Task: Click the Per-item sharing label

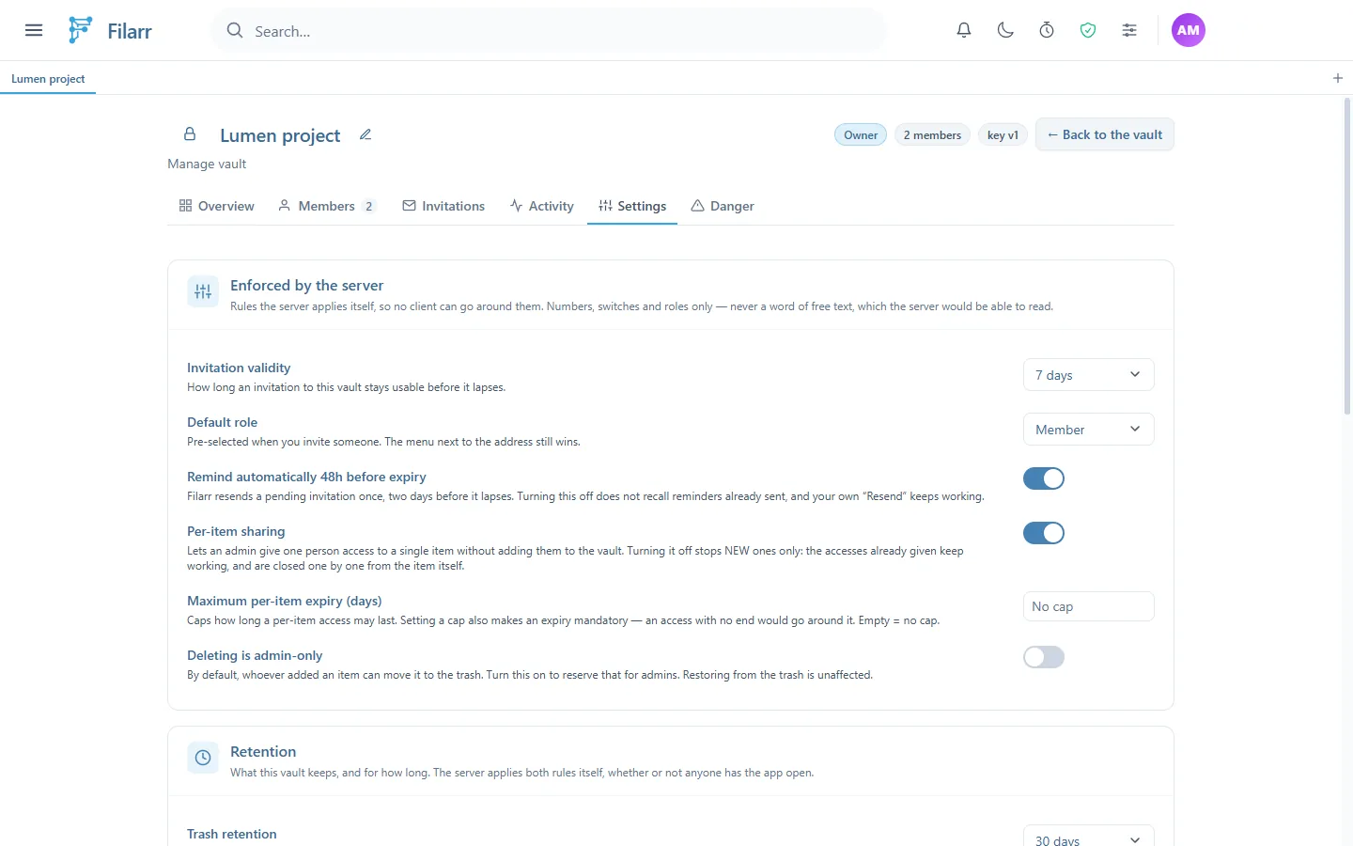Action: coord(236,531)
